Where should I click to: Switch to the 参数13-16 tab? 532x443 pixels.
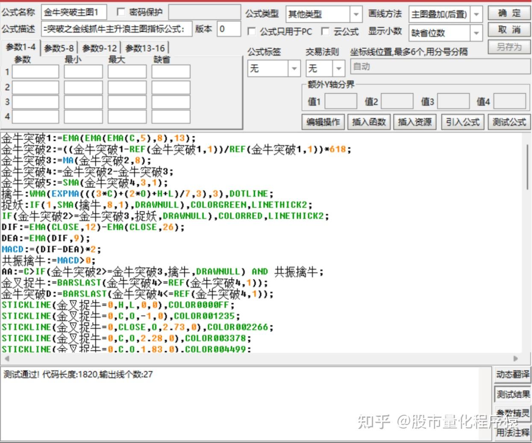[145, 48]
